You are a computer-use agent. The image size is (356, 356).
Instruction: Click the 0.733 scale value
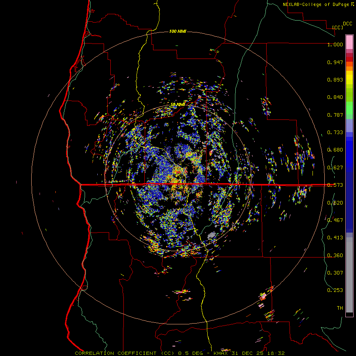pyautogui.click(x=335, y=133)
